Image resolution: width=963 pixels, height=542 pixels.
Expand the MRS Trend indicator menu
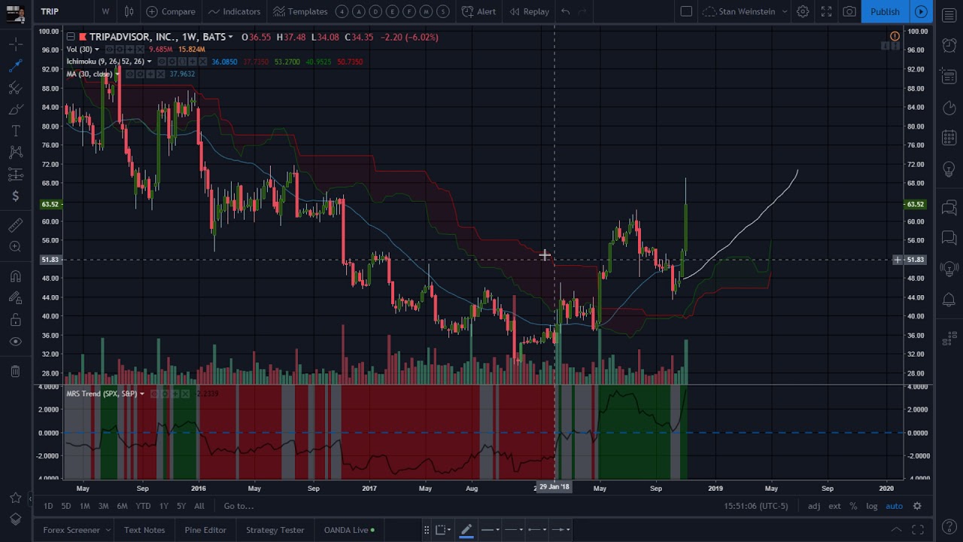141,394
